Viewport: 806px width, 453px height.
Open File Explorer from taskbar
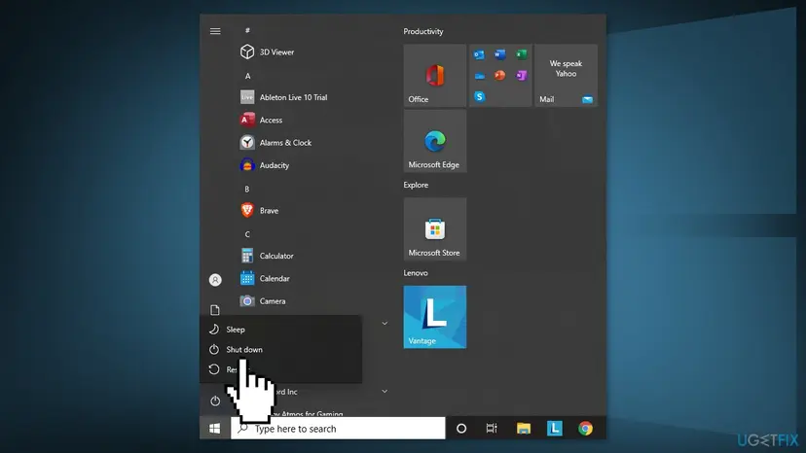pyautogui.click(x=524, y=429)
